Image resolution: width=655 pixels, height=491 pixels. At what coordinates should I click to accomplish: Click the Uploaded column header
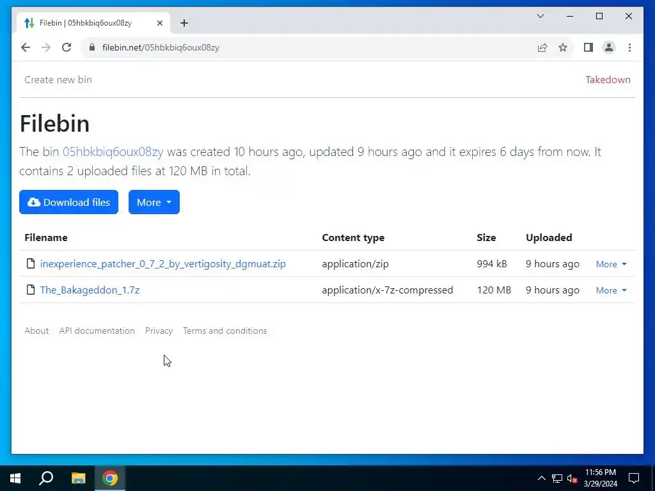click(549, 238)
